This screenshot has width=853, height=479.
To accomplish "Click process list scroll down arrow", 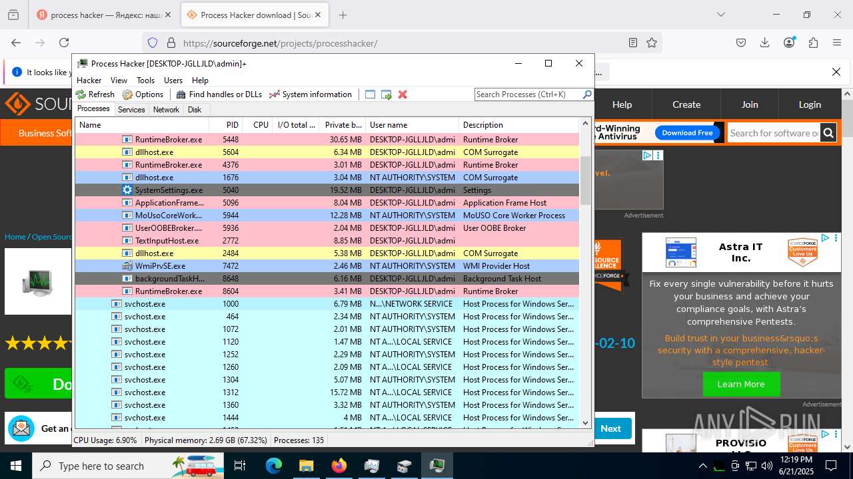I will (586, 422).
